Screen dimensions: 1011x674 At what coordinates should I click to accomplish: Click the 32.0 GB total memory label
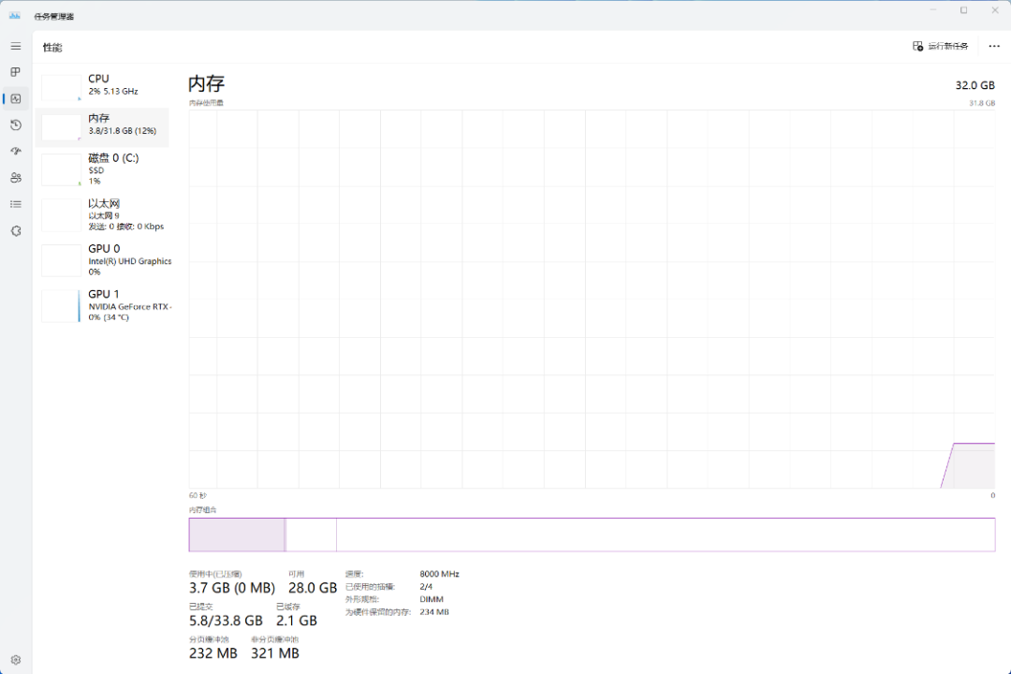[x=974, y=85]
